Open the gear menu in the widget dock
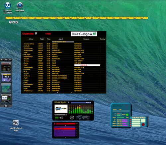 [x=2, y=60]
